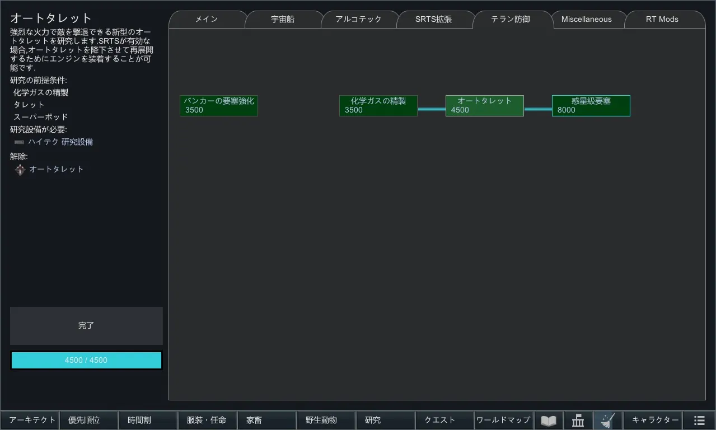This screenshot has width=716, height=430.
Task: Click the スーパーポッド prerequisite link
Action: coord(41,117)
